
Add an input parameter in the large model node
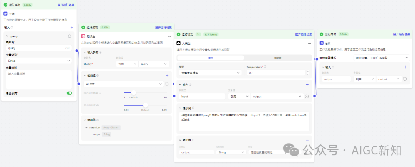307,84
